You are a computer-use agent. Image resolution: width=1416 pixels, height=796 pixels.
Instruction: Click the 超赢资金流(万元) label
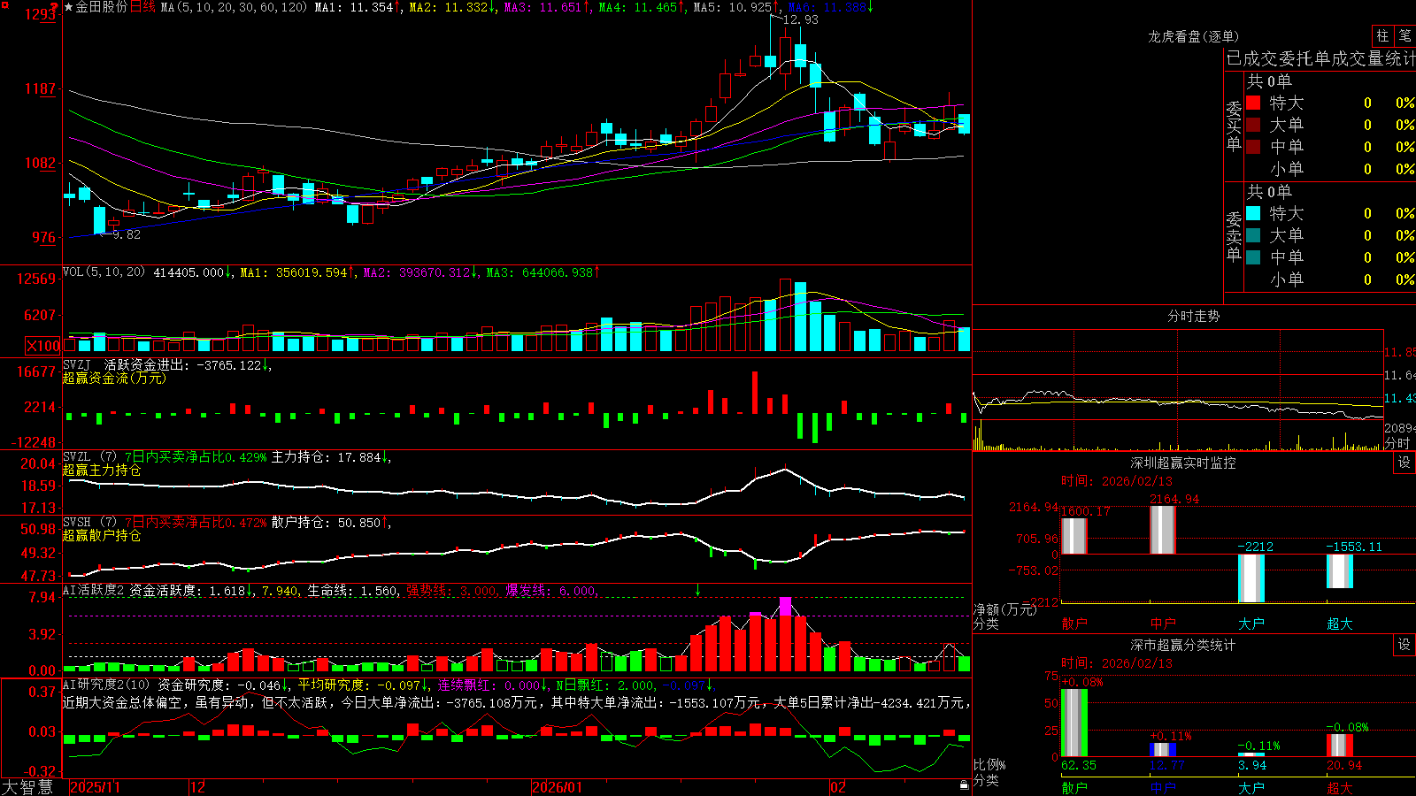(114, 378)
